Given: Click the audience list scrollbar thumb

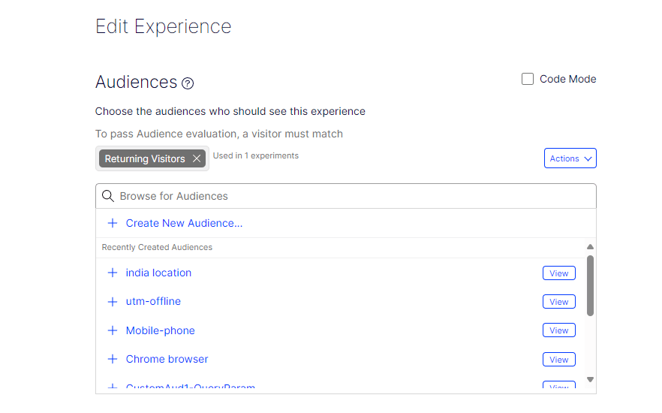Looking at the screenshot, I should (x=590, y=285).
